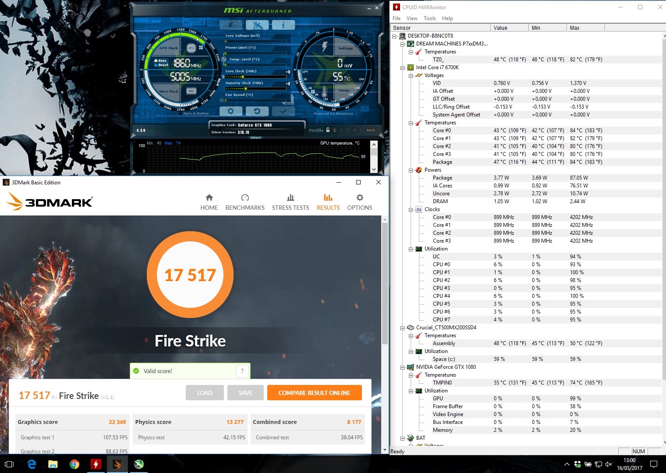Select Afterburner profile slot 3

coord(348,130)
